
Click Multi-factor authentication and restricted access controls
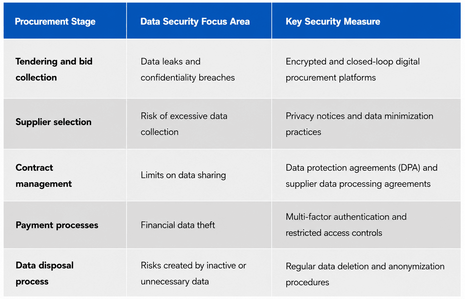tap(346, 225)
